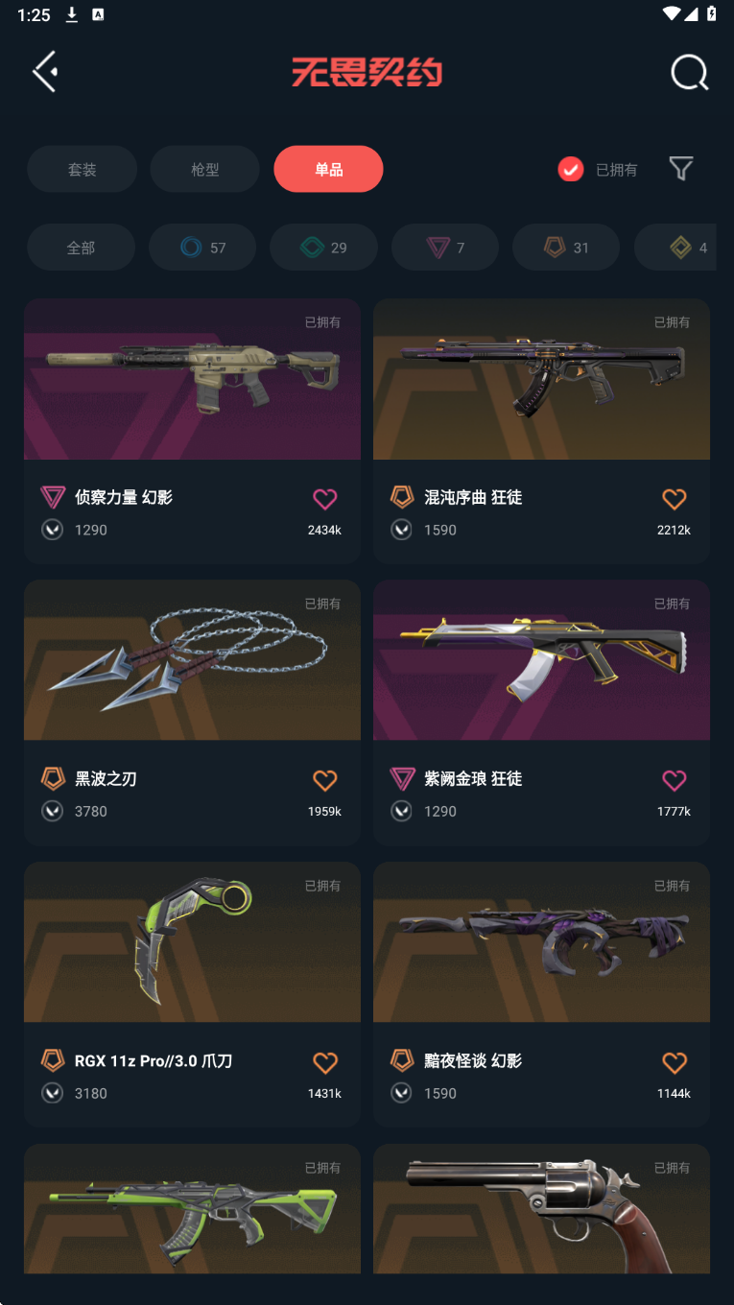The height and width of the screenshot is (1305, 734).
Task: Switch to the 套装 tab
Action: tap(82, 169)
